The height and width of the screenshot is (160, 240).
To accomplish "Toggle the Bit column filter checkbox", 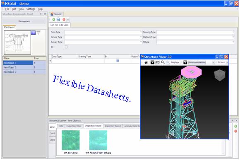I will pos(118,61).
